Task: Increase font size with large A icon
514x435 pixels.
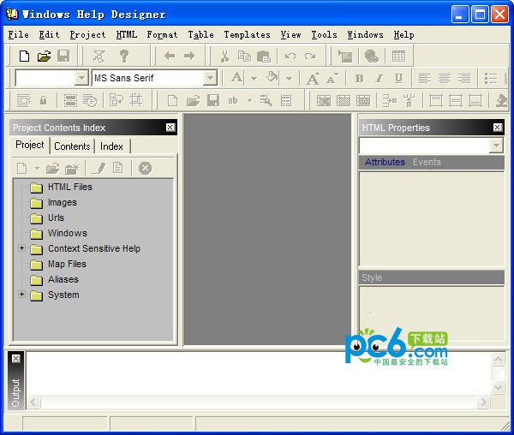Action: 313,79
